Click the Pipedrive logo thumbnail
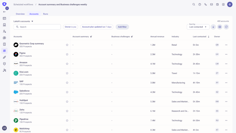This screenshot has height=133, width=236. (x=16, y=120)
